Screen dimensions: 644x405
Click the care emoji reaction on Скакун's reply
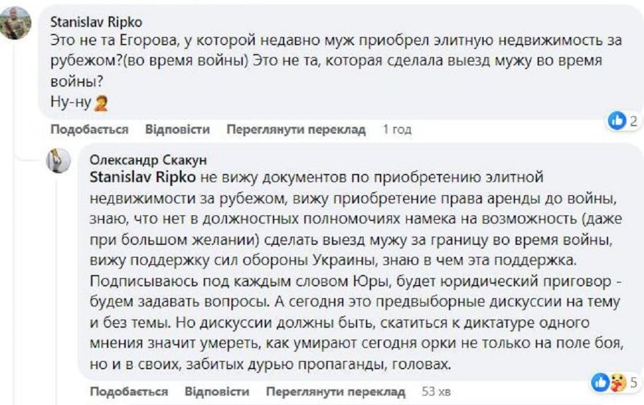tap(618, 382)
